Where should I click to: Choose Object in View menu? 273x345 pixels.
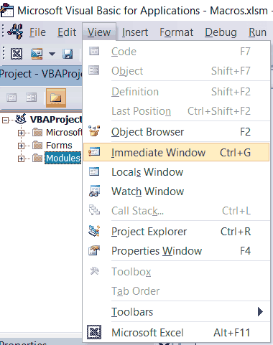(176, 71)
